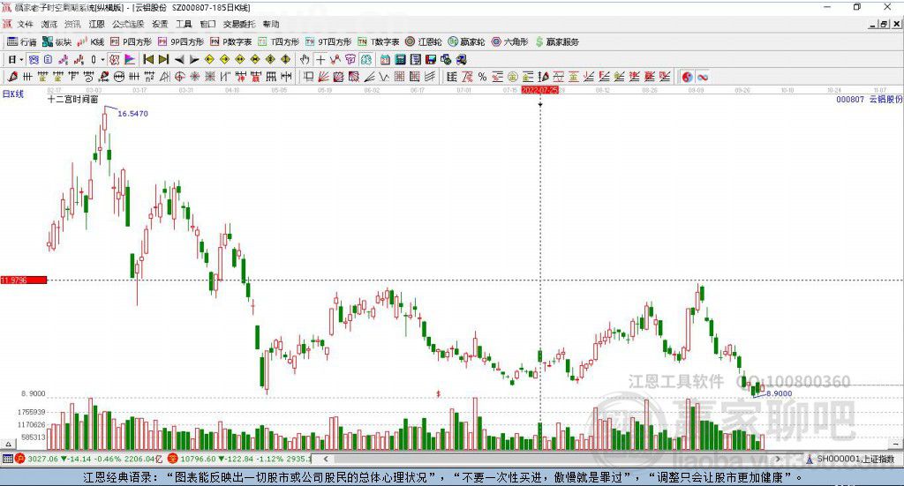The width and height of the screenshot is (904, 486).
Task: Open the 六角形 hexagon tool
Action: coord(509,42)
